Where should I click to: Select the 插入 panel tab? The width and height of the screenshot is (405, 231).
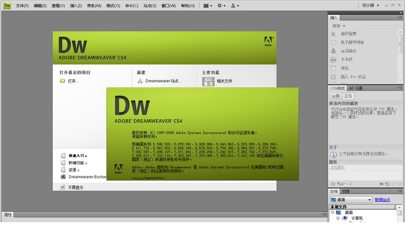[334, 18]
